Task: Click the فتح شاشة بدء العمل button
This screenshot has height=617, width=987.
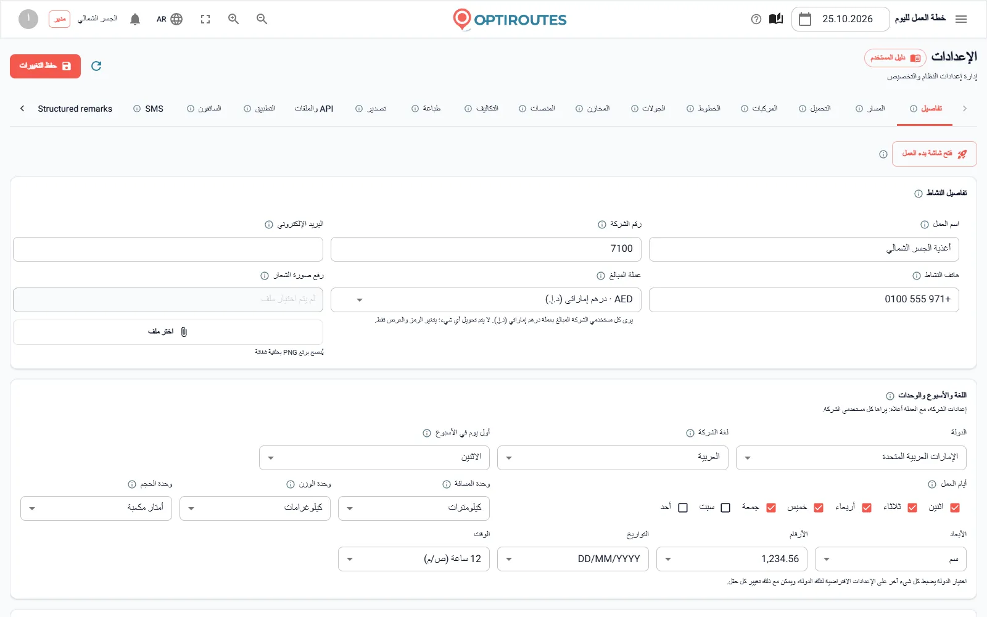Action: click(x=934, y=154)
